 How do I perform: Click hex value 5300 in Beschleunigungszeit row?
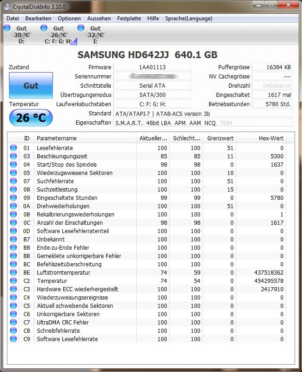pyautogui.click(x=277, y=156)
